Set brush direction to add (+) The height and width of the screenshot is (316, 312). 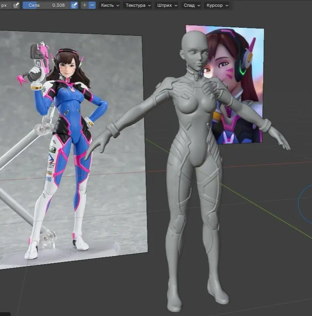click(84, 5)
